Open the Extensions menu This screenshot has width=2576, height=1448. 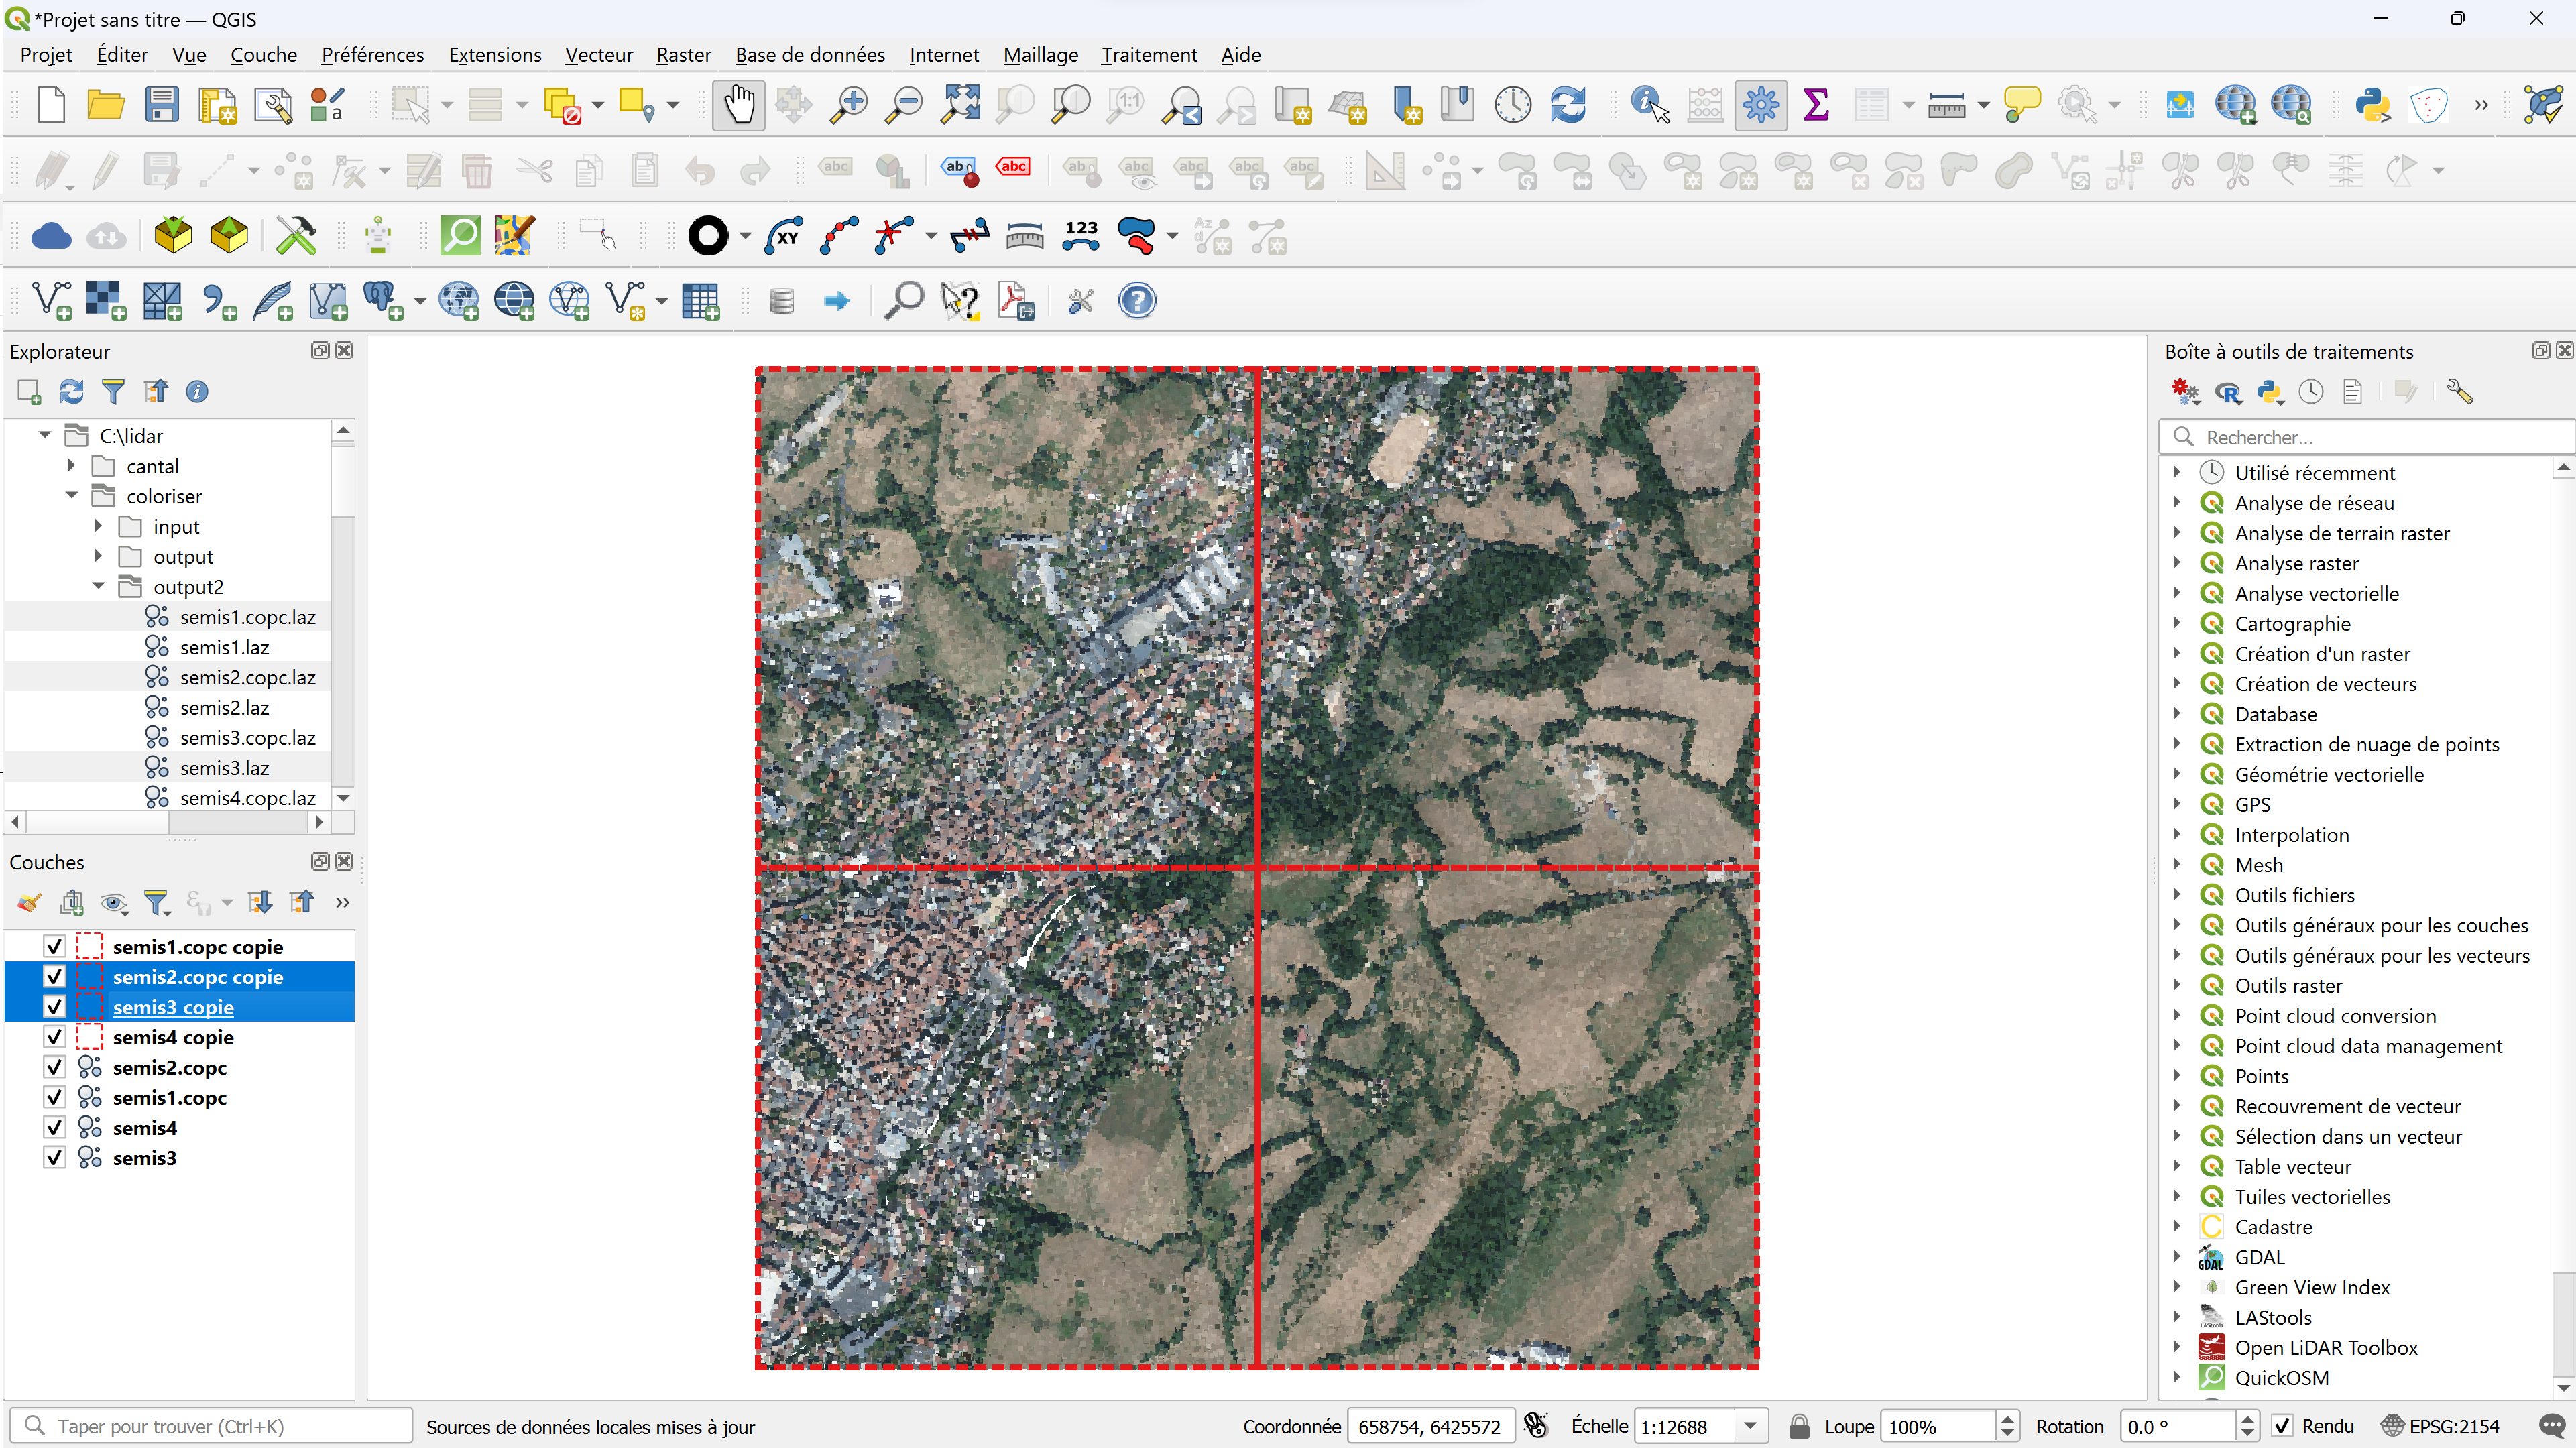tap(495, 55)
